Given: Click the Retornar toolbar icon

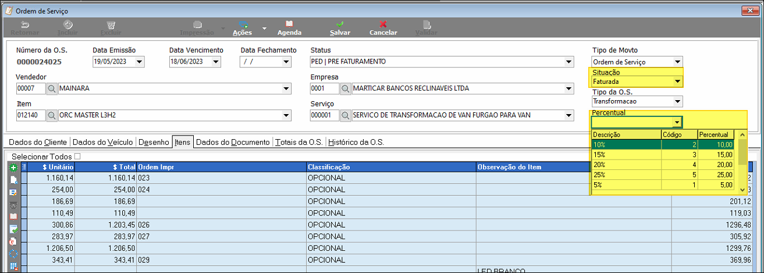Looking at the screenshot, I should point(25,24).
